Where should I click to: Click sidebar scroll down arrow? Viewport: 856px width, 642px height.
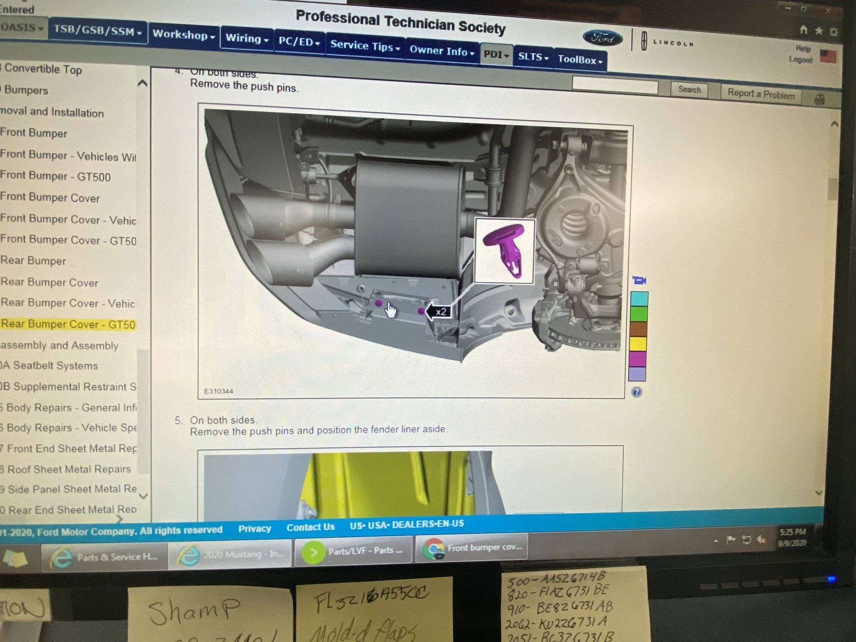[x=143, y=496]
